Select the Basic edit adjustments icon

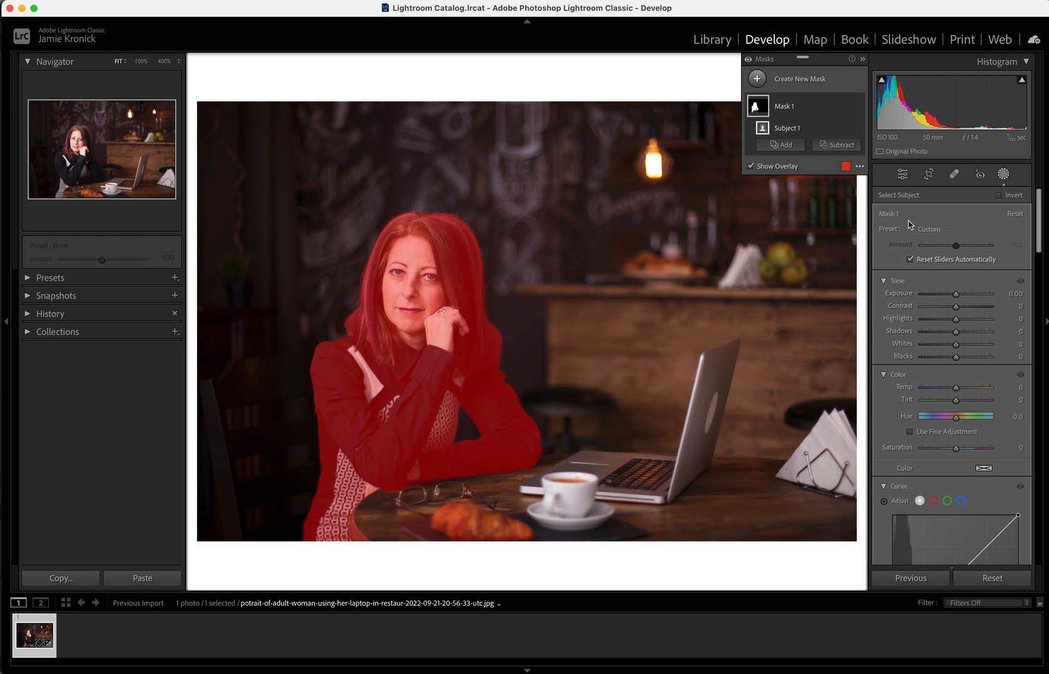pos(903,174)
